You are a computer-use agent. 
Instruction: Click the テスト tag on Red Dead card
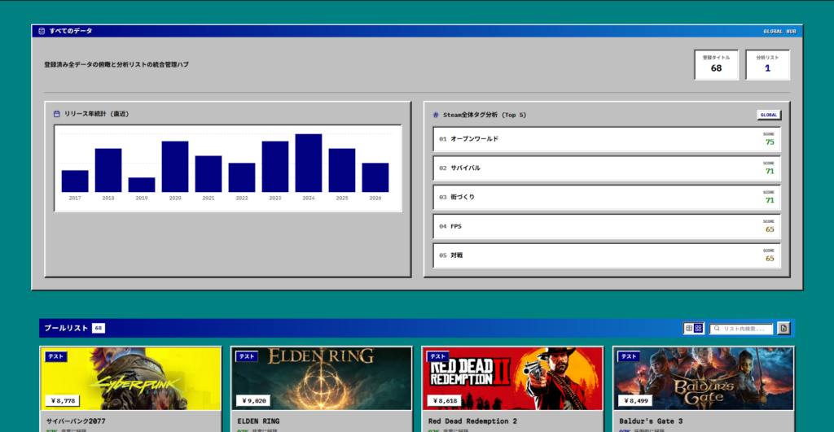437,356
